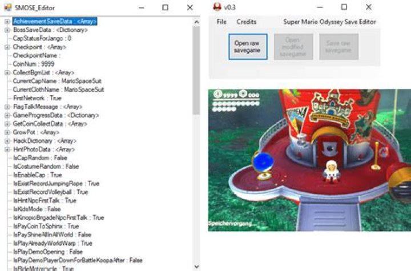Click the scrollbar down arrow in SMOSE_Editor
Viewport: 411px width, 271px height.
[196, 266]
